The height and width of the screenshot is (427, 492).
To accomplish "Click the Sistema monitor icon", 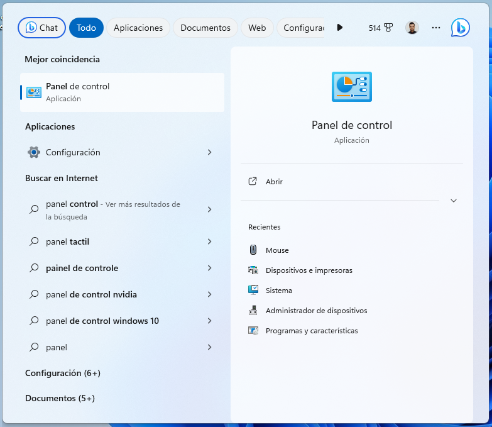I will point(253,290).
